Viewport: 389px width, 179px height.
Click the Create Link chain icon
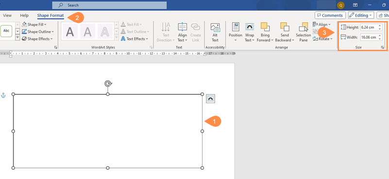(196, 27)
